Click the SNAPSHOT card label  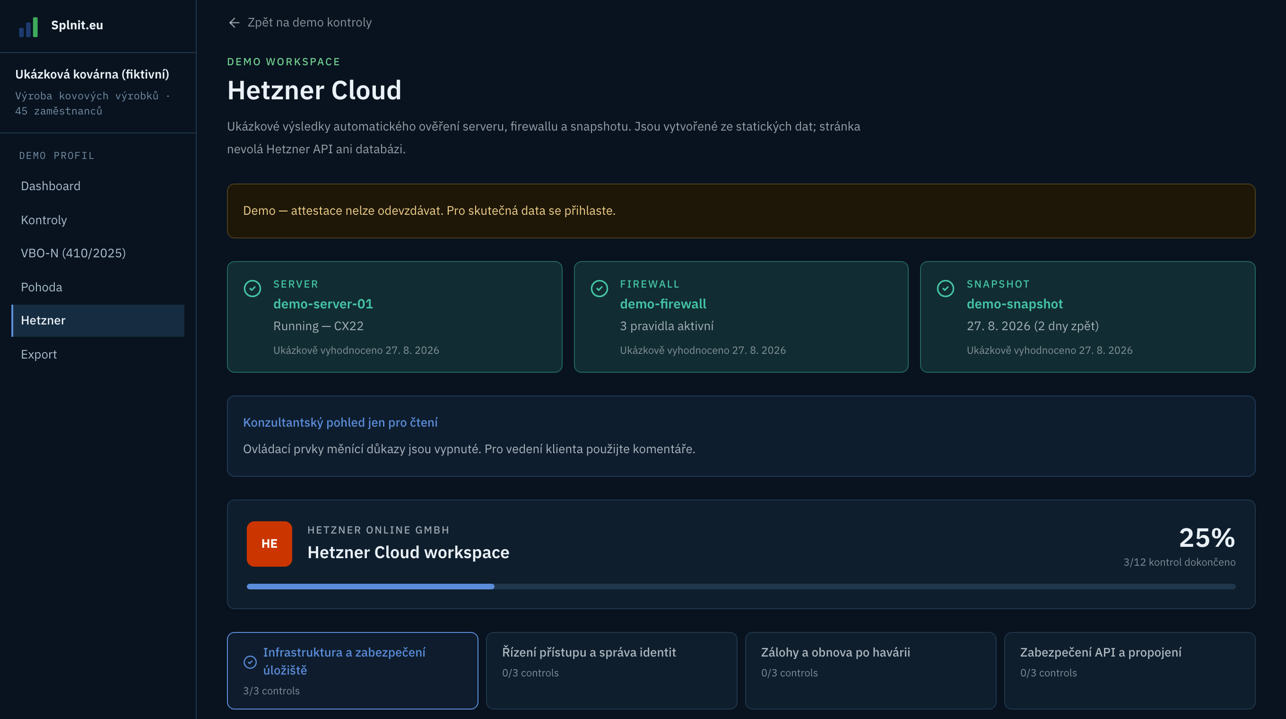998,284
